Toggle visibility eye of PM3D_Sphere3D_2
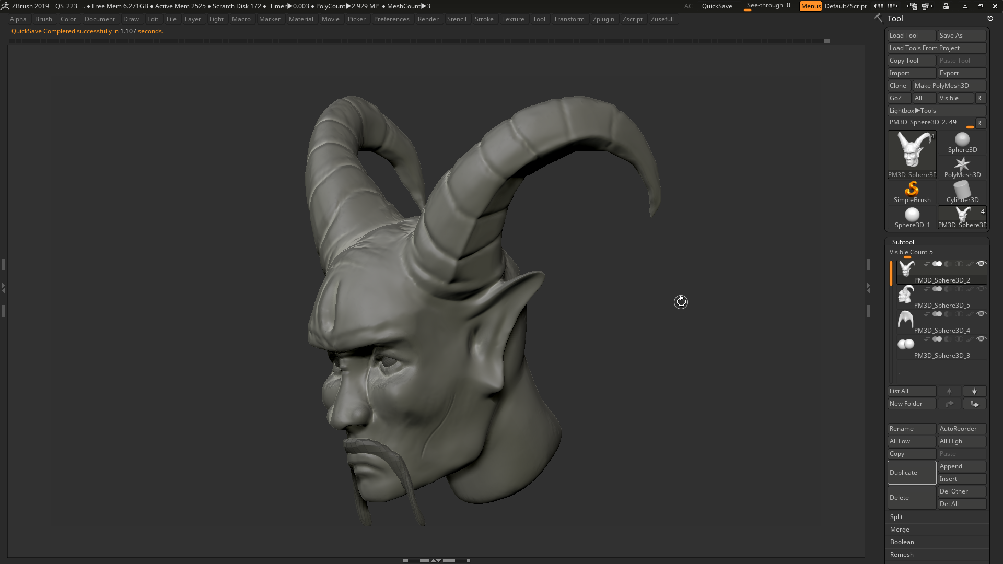 [x=981, y=264]
